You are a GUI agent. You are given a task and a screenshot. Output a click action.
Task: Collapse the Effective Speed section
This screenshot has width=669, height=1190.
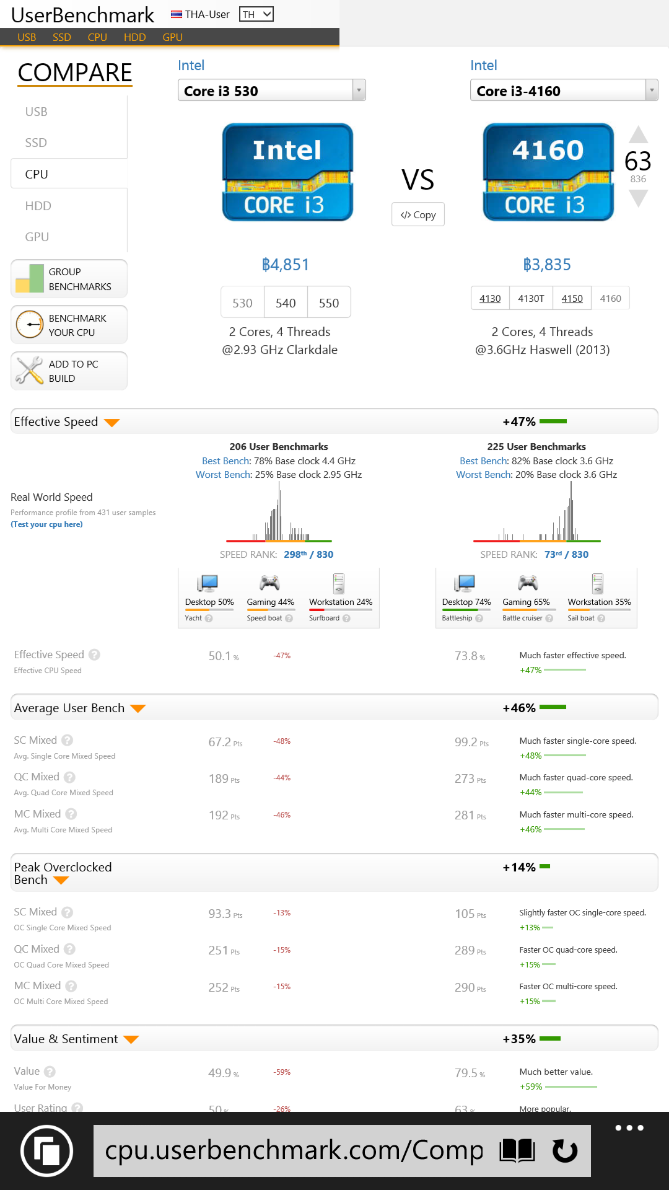(x=111, y=423)
